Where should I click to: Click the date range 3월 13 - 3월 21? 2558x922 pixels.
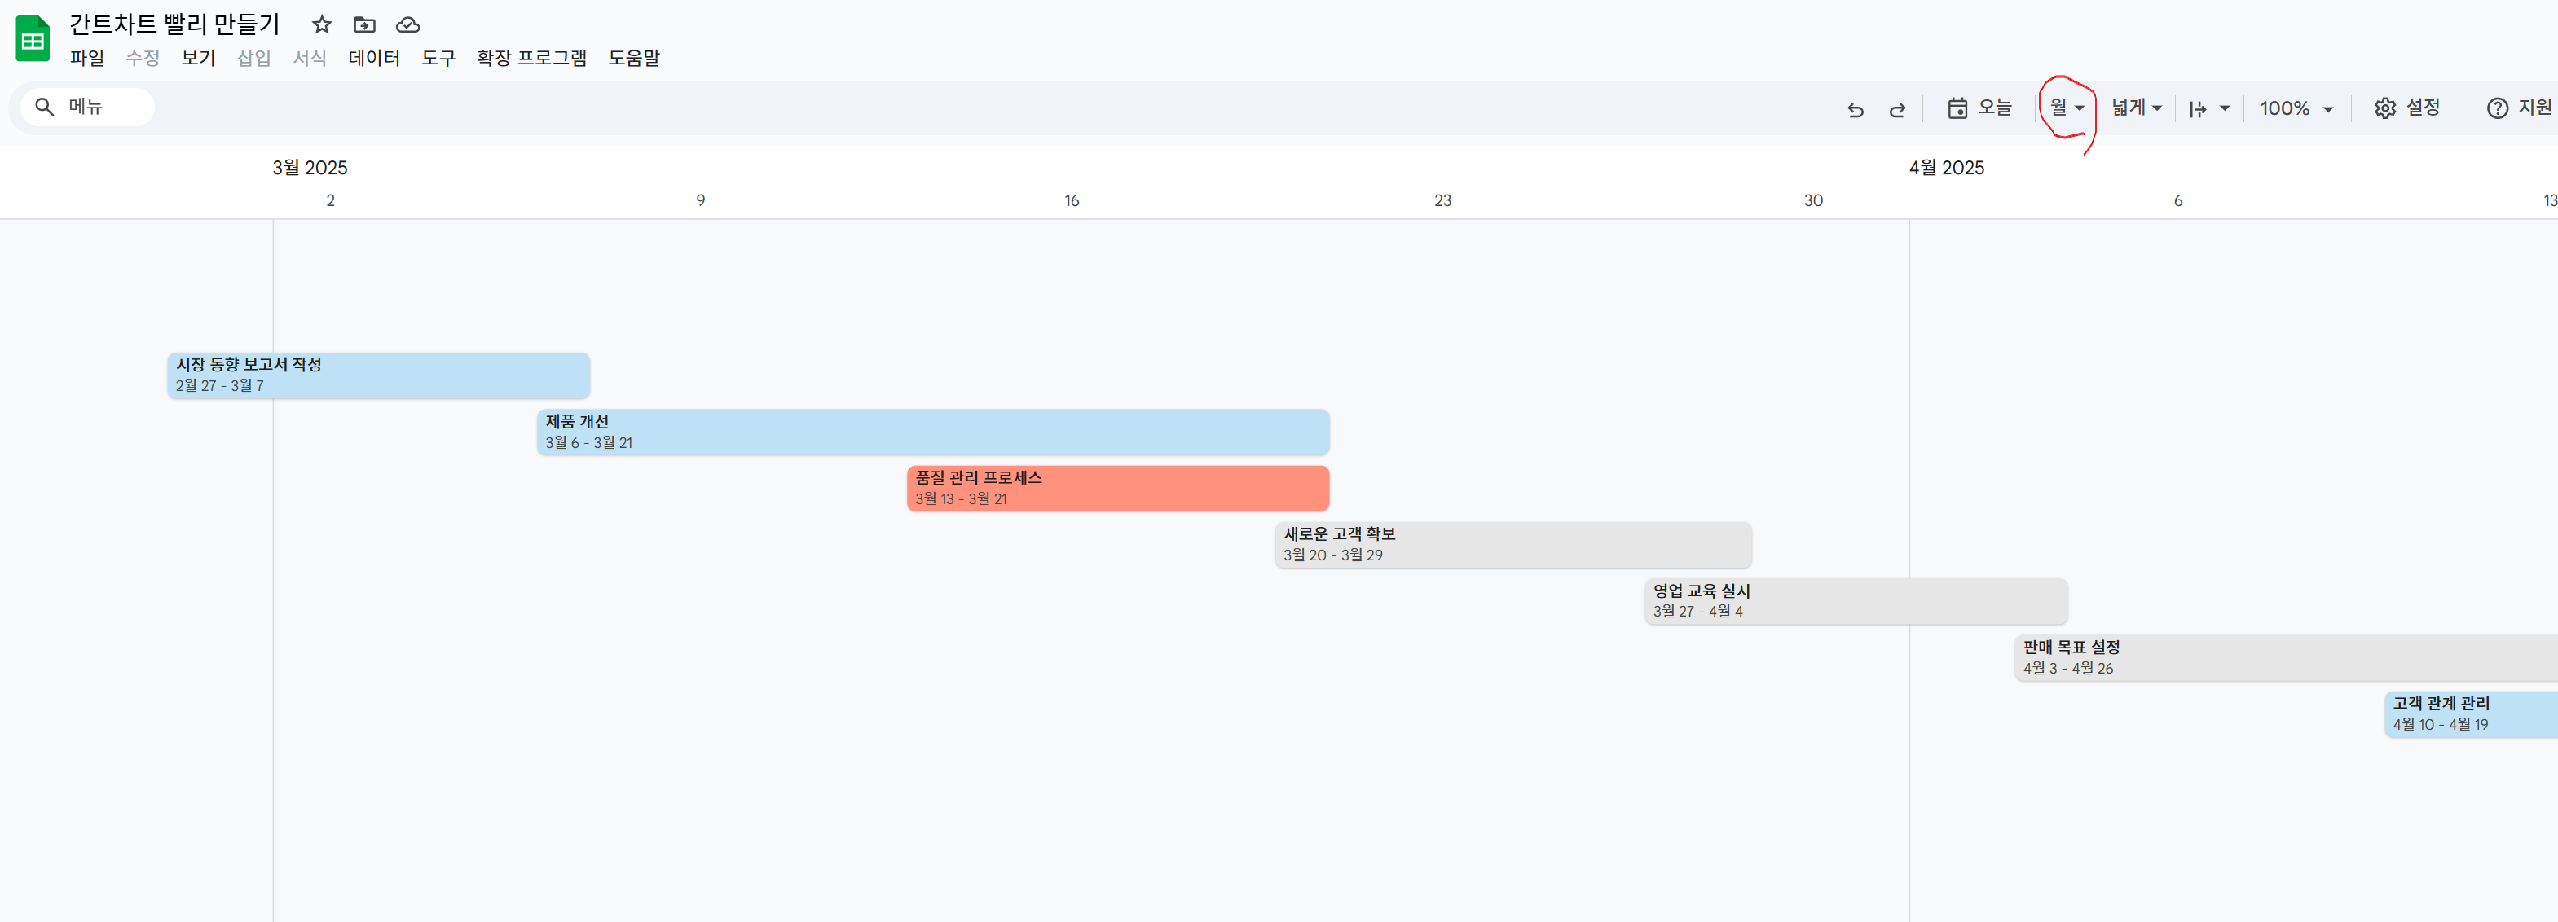(x=962, y=499)
